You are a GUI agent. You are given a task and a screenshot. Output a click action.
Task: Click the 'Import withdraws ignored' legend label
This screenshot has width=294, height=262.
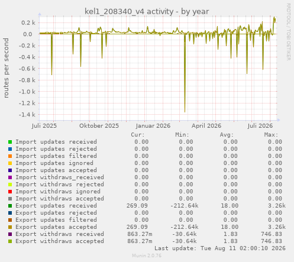58,192
